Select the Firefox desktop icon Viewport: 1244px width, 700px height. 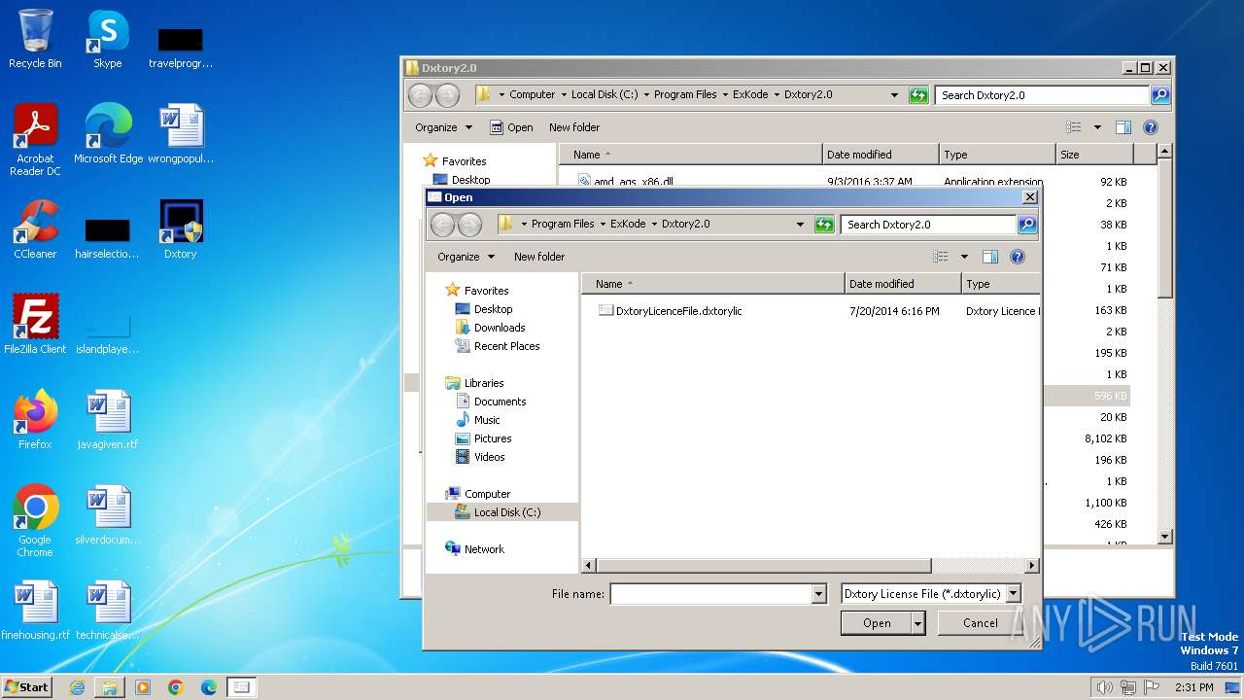(x=36, y=421)
